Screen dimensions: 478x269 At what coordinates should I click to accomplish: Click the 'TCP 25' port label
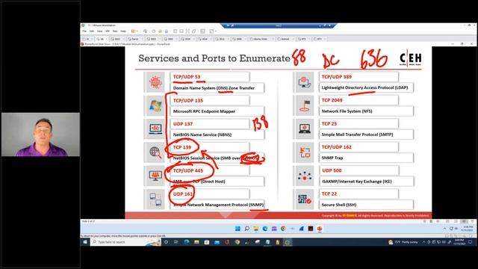329,123
